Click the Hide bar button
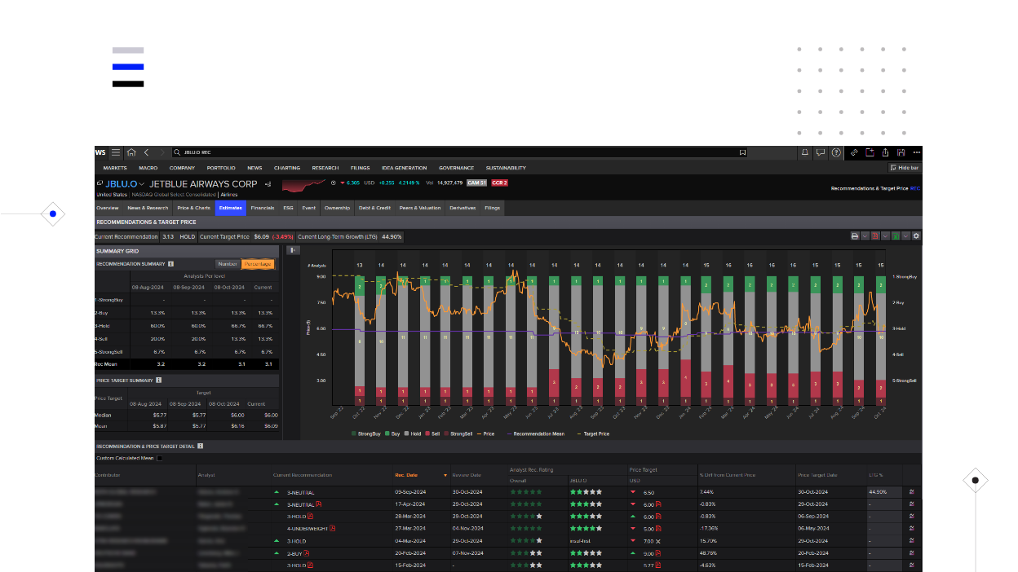Image resolution: width=1018 pixels, height=572 pixels. (x=905, y=168)
